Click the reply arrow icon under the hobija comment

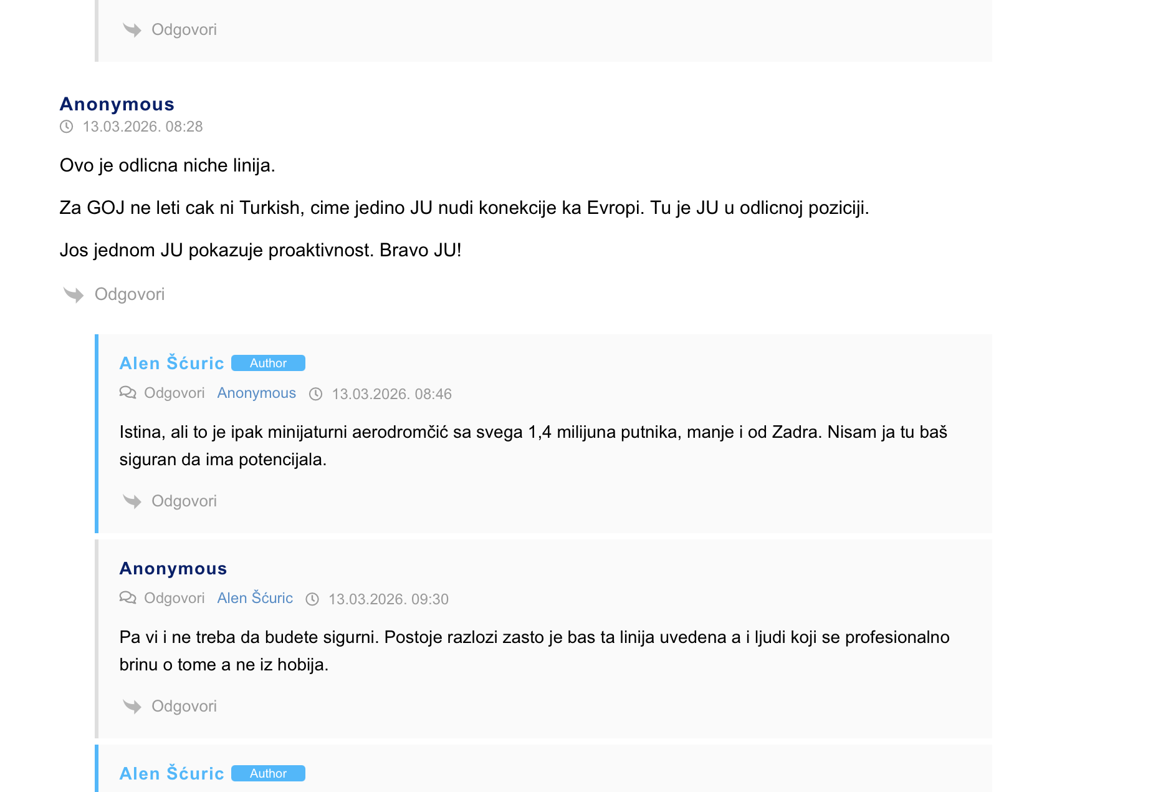click(x=132, y=707)
